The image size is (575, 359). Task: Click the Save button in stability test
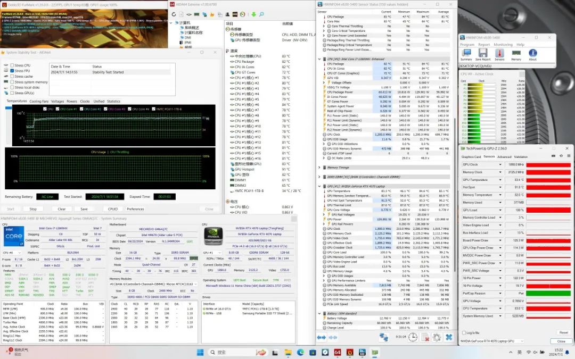[x=84, y=209]
